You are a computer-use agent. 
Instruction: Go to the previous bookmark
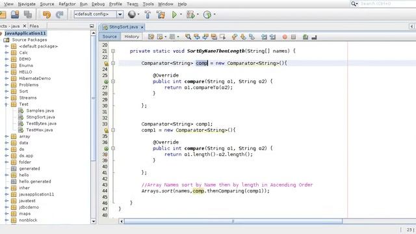click(x=234, y=37)
